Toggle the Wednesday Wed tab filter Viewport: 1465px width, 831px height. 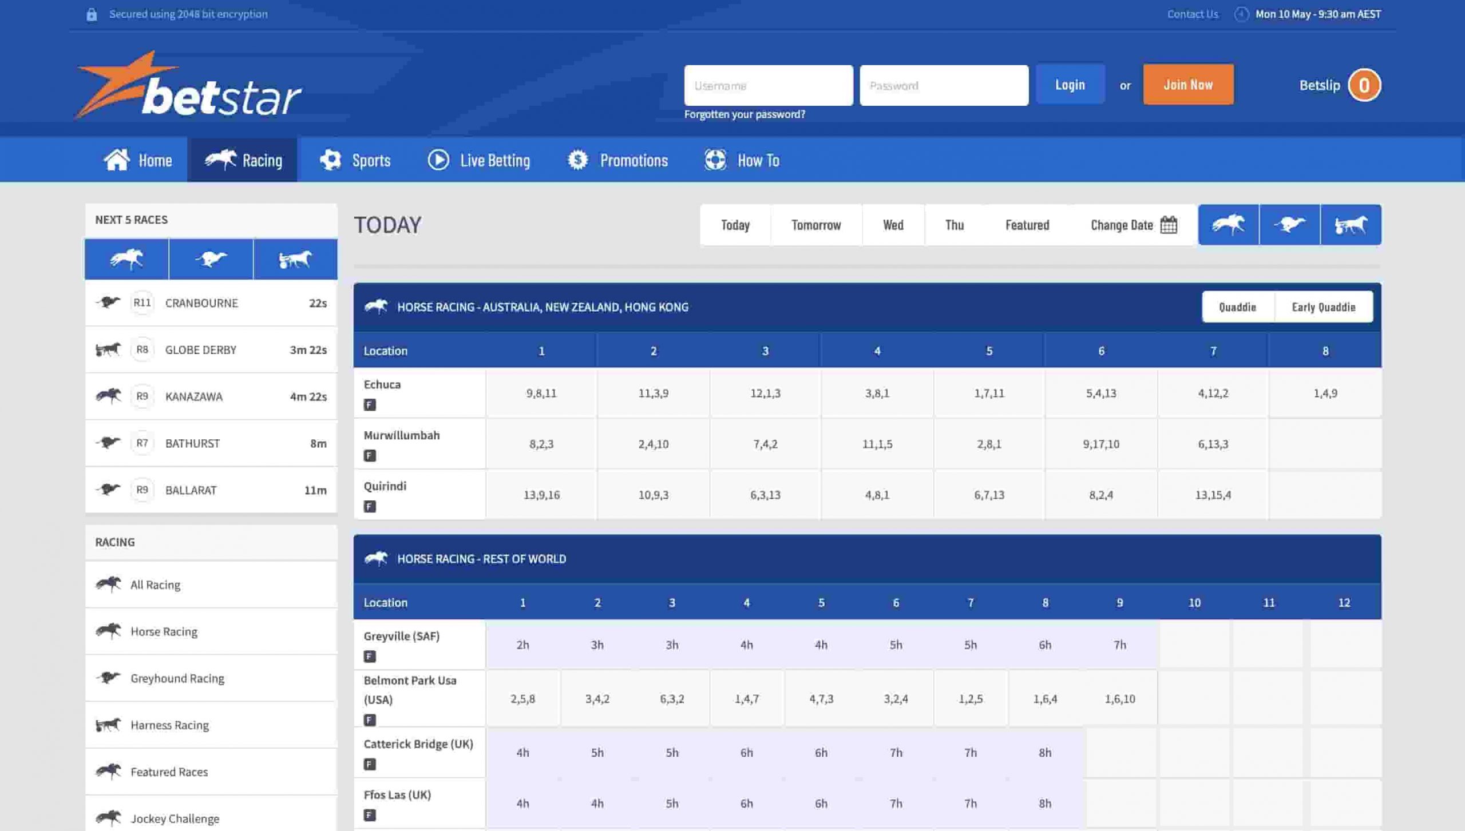(893, 224)
